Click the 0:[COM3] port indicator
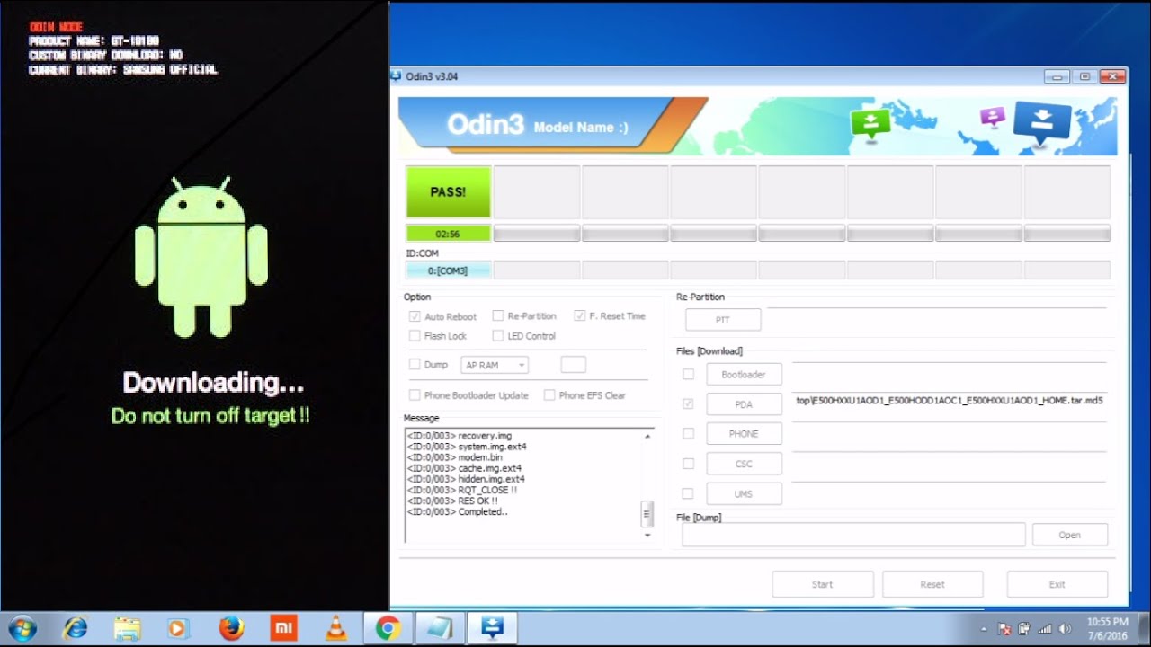Image resolution: width=1151 pixels, height=647 pixels. (x=448, y=270)
